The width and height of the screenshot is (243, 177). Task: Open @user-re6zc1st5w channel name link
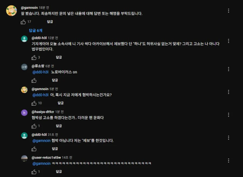click(46, 158)
